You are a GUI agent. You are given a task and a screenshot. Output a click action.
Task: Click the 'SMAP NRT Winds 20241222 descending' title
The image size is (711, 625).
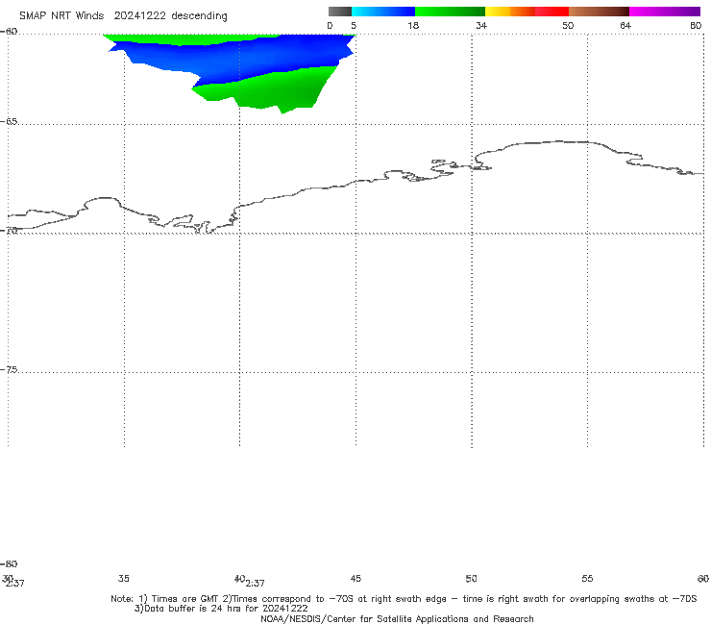pos(123,16)
